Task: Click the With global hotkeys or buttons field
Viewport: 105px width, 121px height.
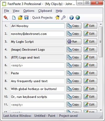Action: point(37,89)
